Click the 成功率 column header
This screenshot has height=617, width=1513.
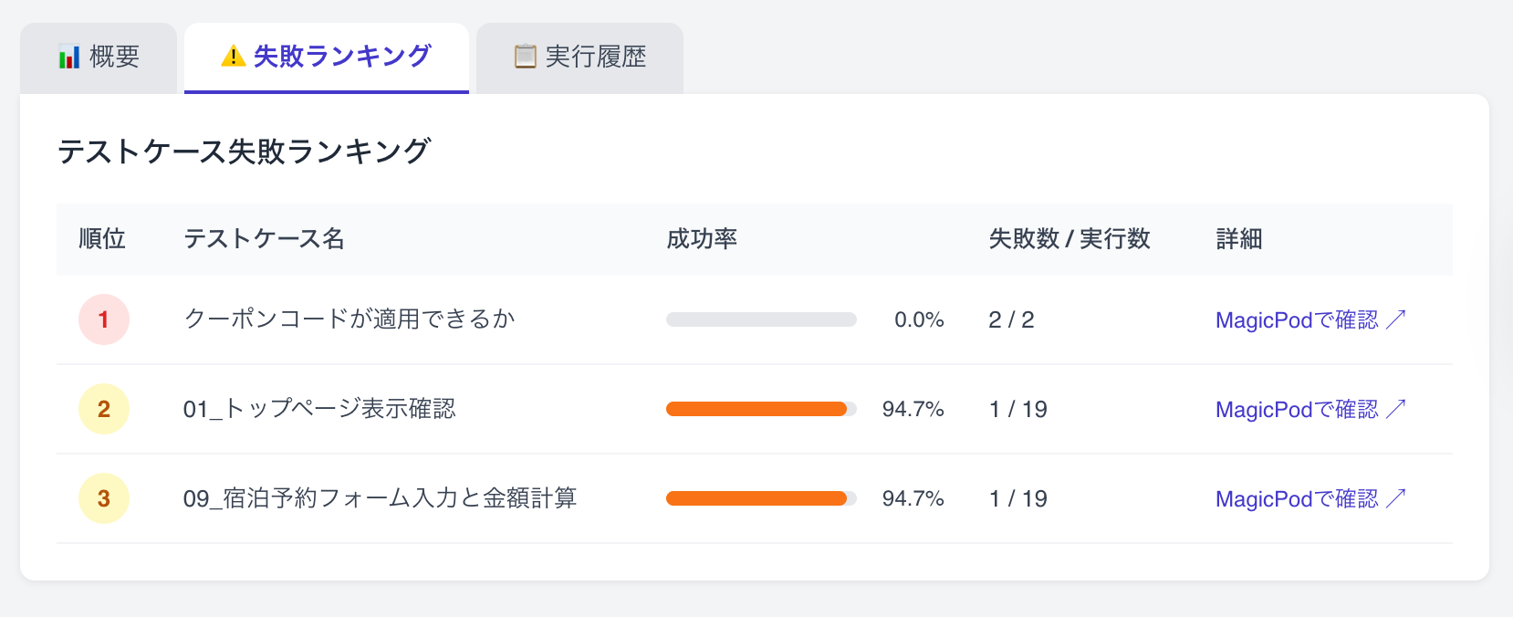pos(702,239)
